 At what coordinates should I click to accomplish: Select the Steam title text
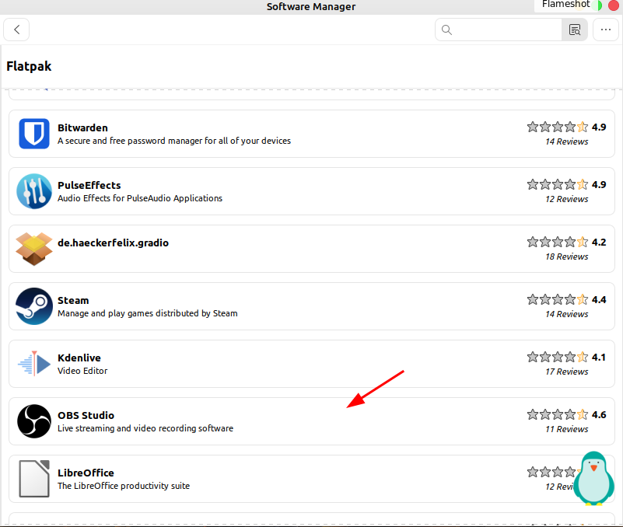(73, 301)
